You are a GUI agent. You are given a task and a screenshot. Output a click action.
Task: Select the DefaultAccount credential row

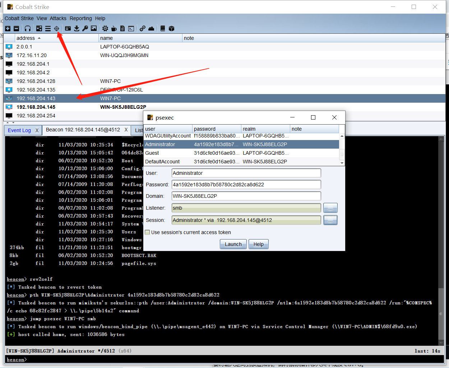pyautogui.click(x=241, y=162)
